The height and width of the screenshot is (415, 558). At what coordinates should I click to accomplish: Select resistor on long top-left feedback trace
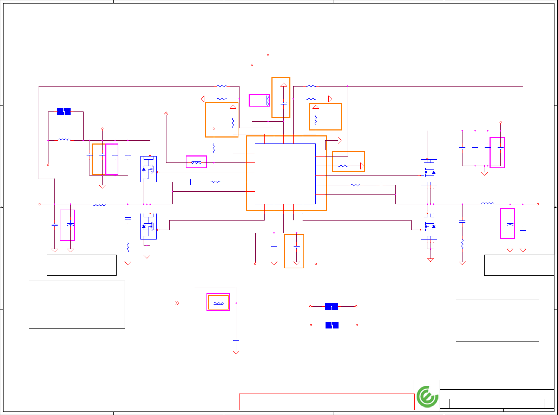[222, 86]
